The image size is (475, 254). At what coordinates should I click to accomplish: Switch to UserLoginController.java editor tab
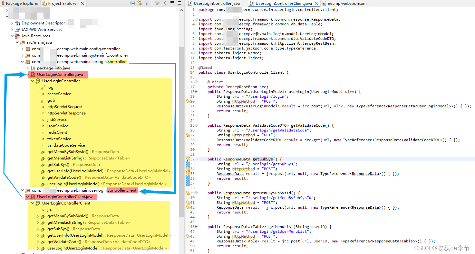pos(214,4)
